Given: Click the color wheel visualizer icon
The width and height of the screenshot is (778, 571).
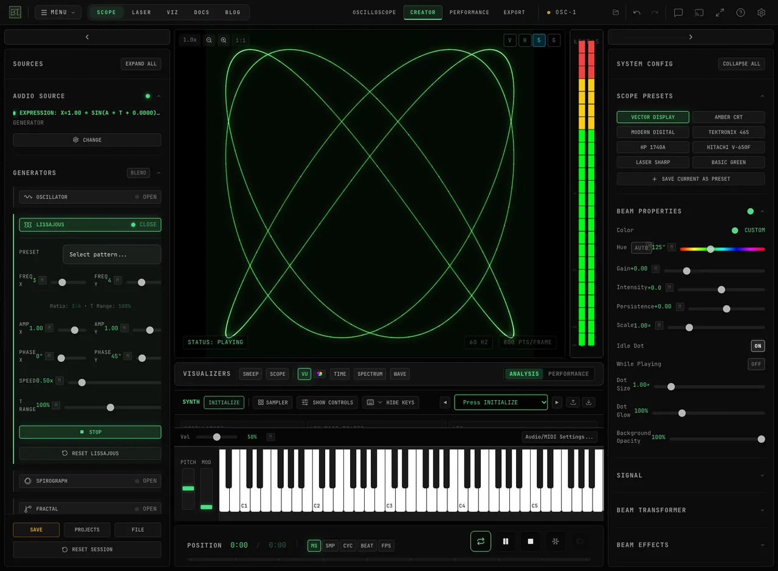Looking at the screenshot, I should 319,374.
